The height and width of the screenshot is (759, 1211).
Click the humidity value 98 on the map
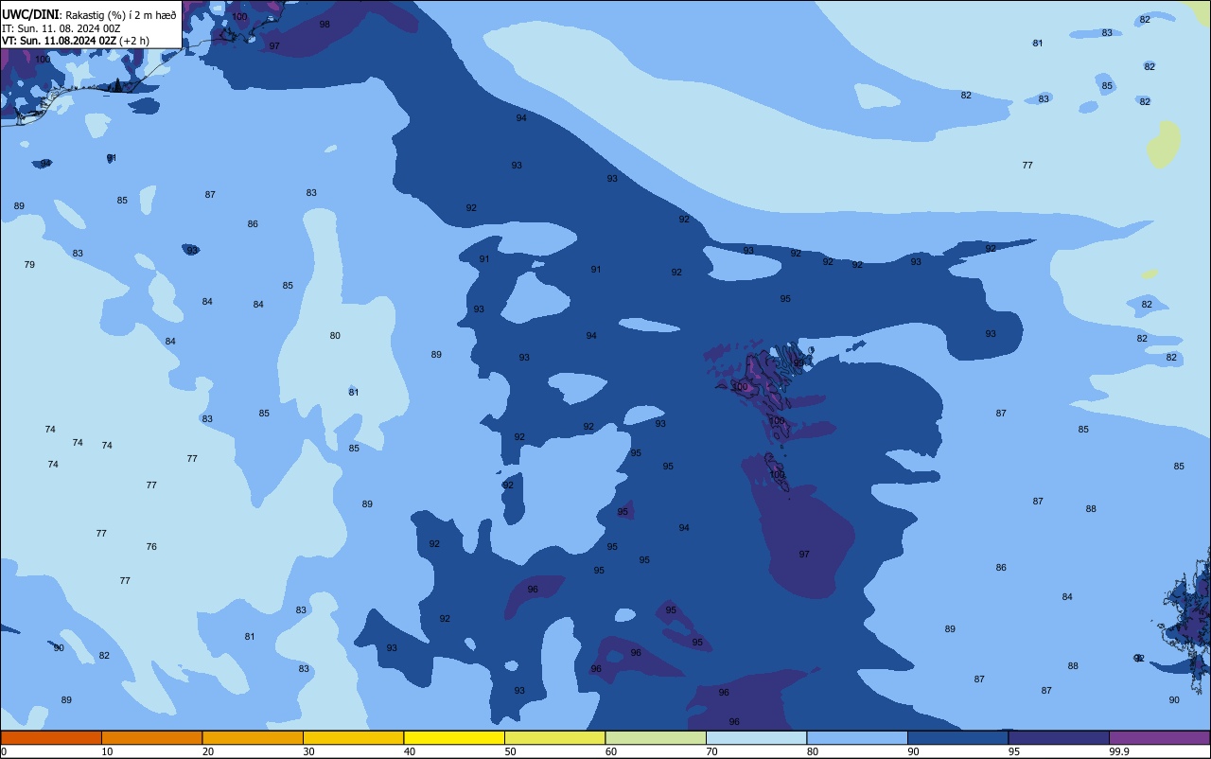(325, 24)
